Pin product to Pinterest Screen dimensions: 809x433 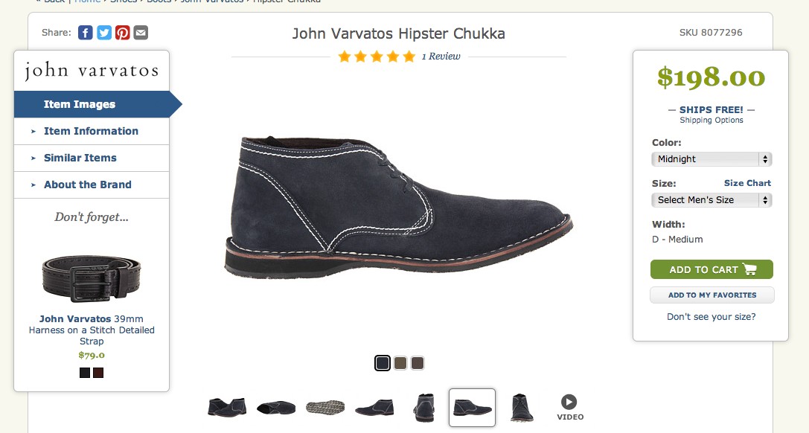click(122, 33)
